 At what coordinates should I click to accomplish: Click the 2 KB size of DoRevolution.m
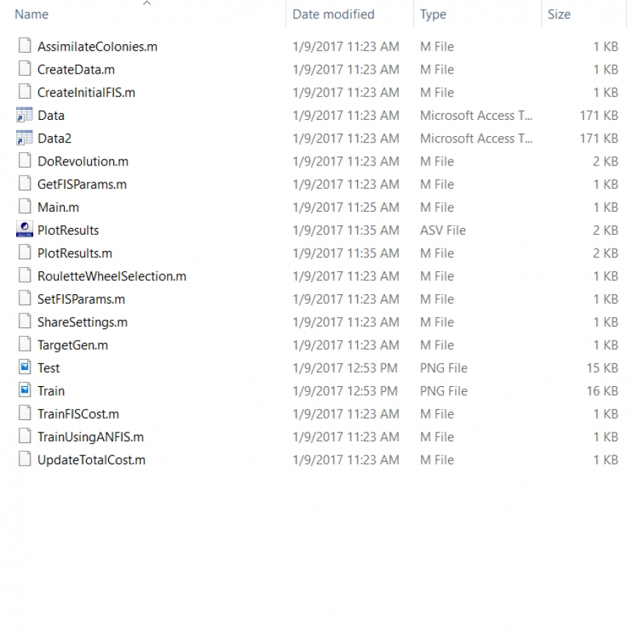[605, 161]
